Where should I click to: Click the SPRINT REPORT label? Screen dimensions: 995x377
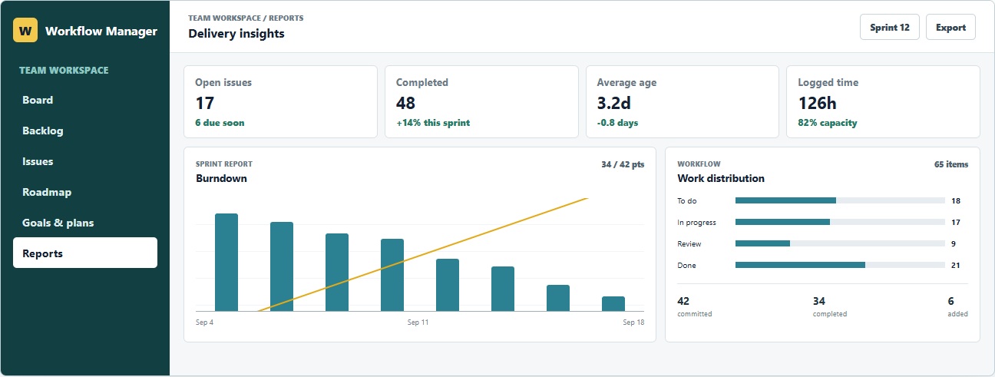click(224, 164)
